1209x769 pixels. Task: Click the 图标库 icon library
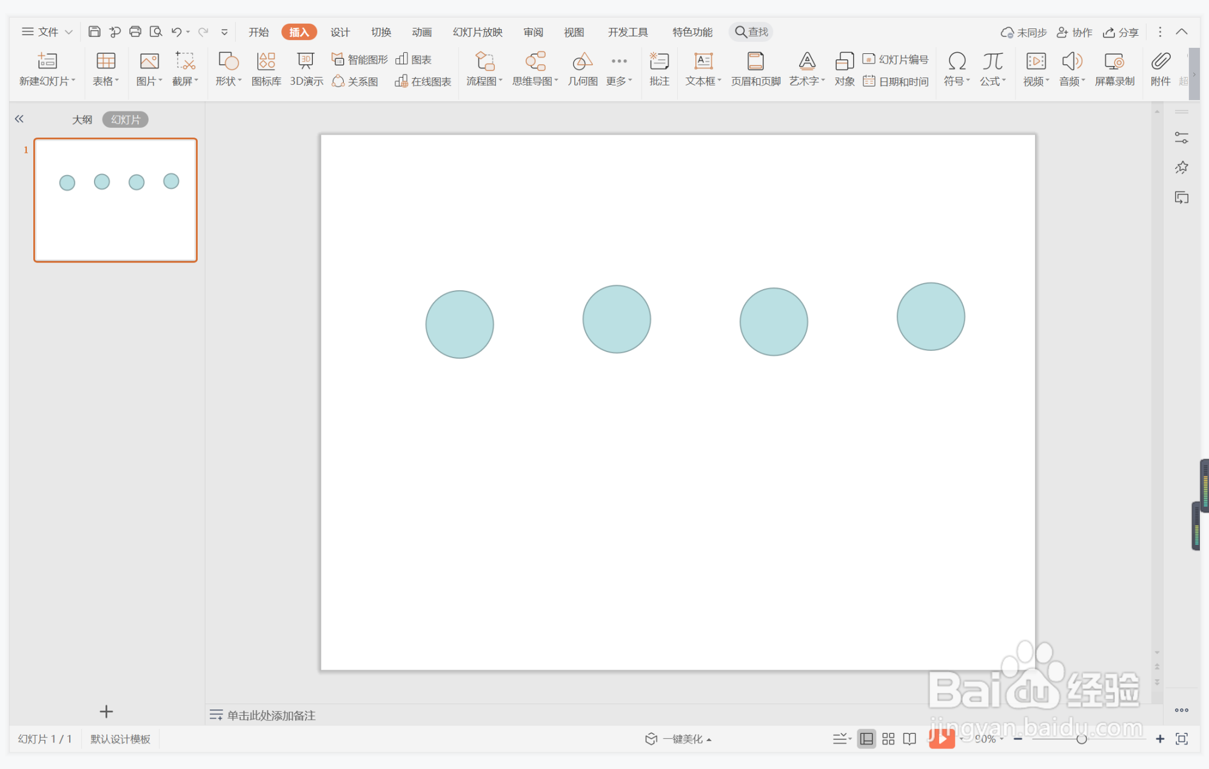pos(266,68)
